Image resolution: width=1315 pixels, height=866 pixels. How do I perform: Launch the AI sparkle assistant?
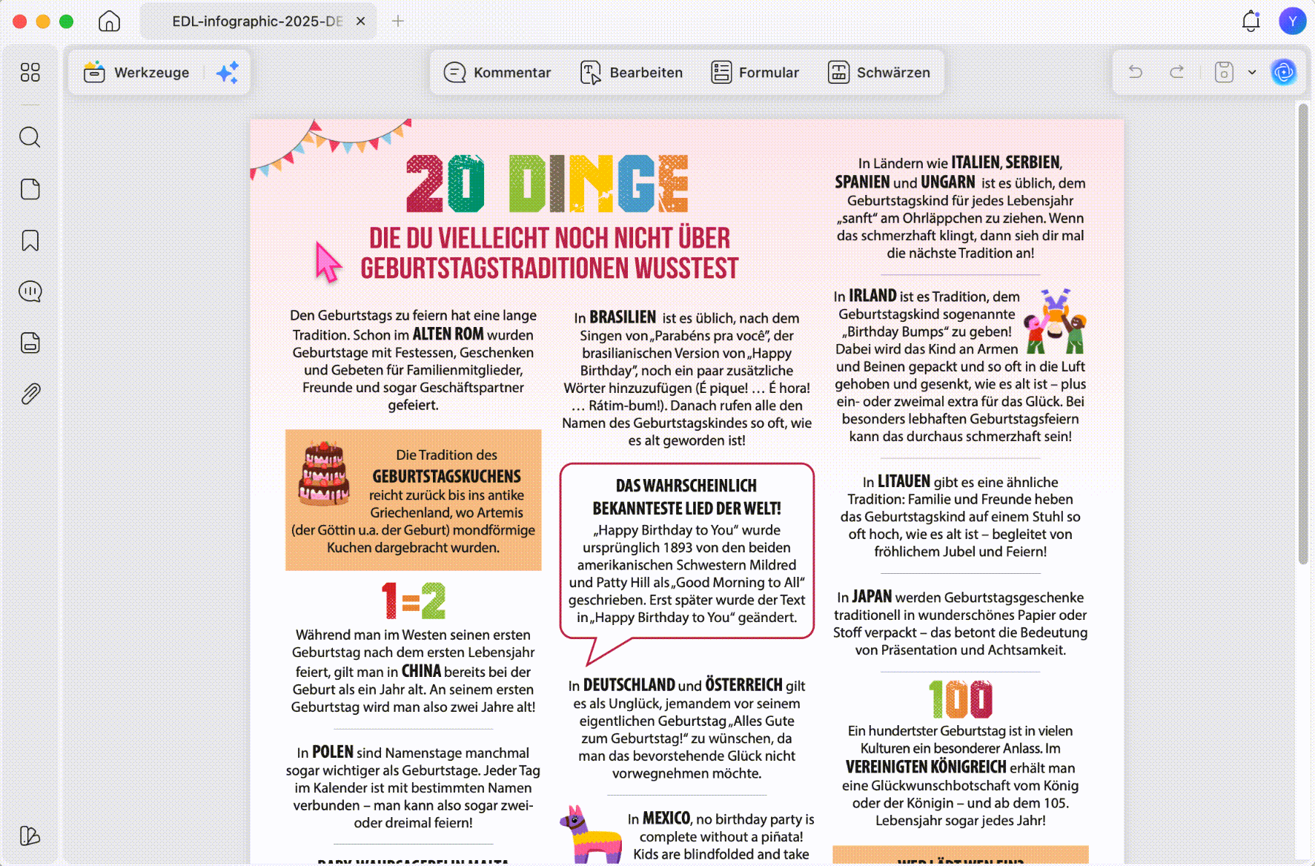[228, 72]
